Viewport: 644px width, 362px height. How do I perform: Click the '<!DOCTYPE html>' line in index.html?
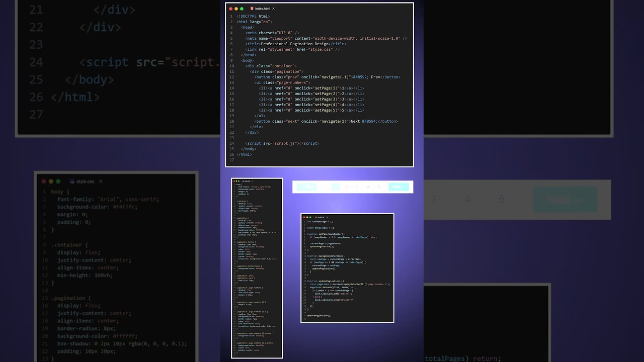click(253, 16)
